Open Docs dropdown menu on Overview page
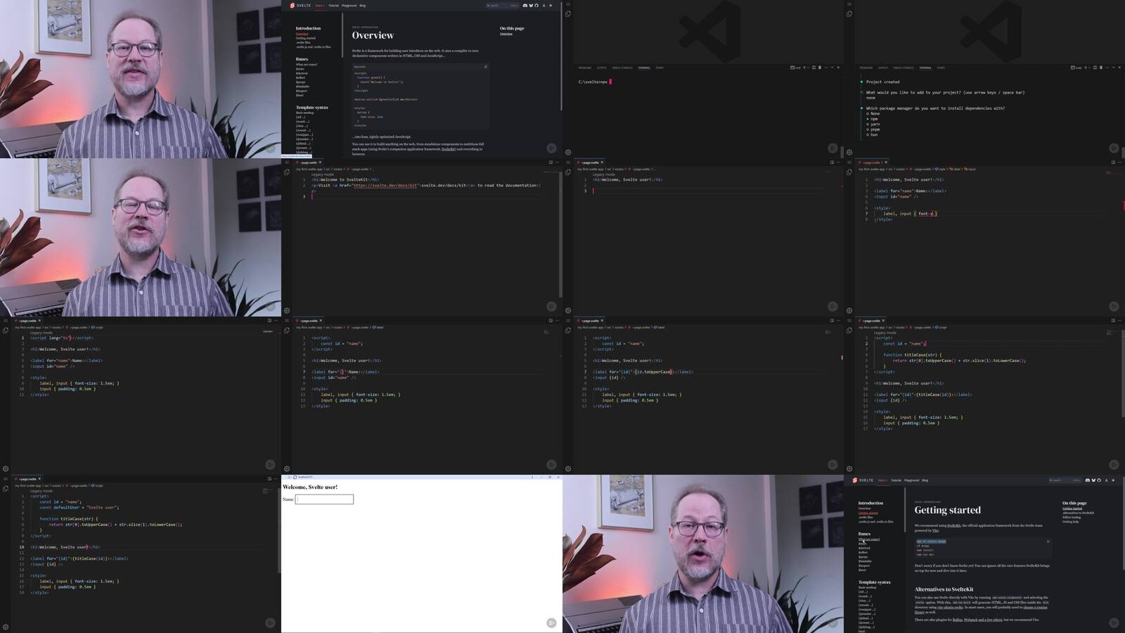 (320, 6)
